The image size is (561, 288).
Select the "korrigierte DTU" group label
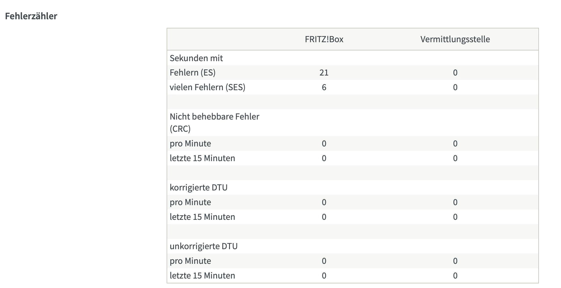(x=198, y=187)
